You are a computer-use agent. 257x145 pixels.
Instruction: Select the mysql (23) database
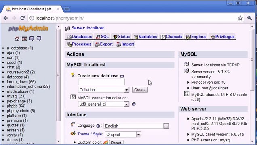tap(16, 96)
